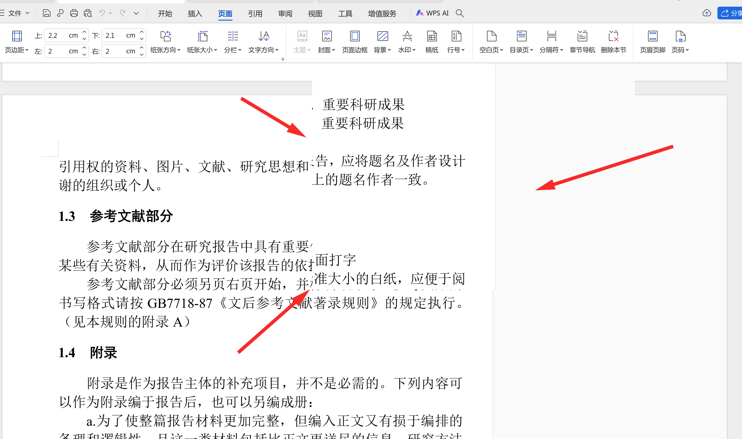This screenshot has width=742, height=439.
Task: Open the 工具 tab
Action: point(345,14)
